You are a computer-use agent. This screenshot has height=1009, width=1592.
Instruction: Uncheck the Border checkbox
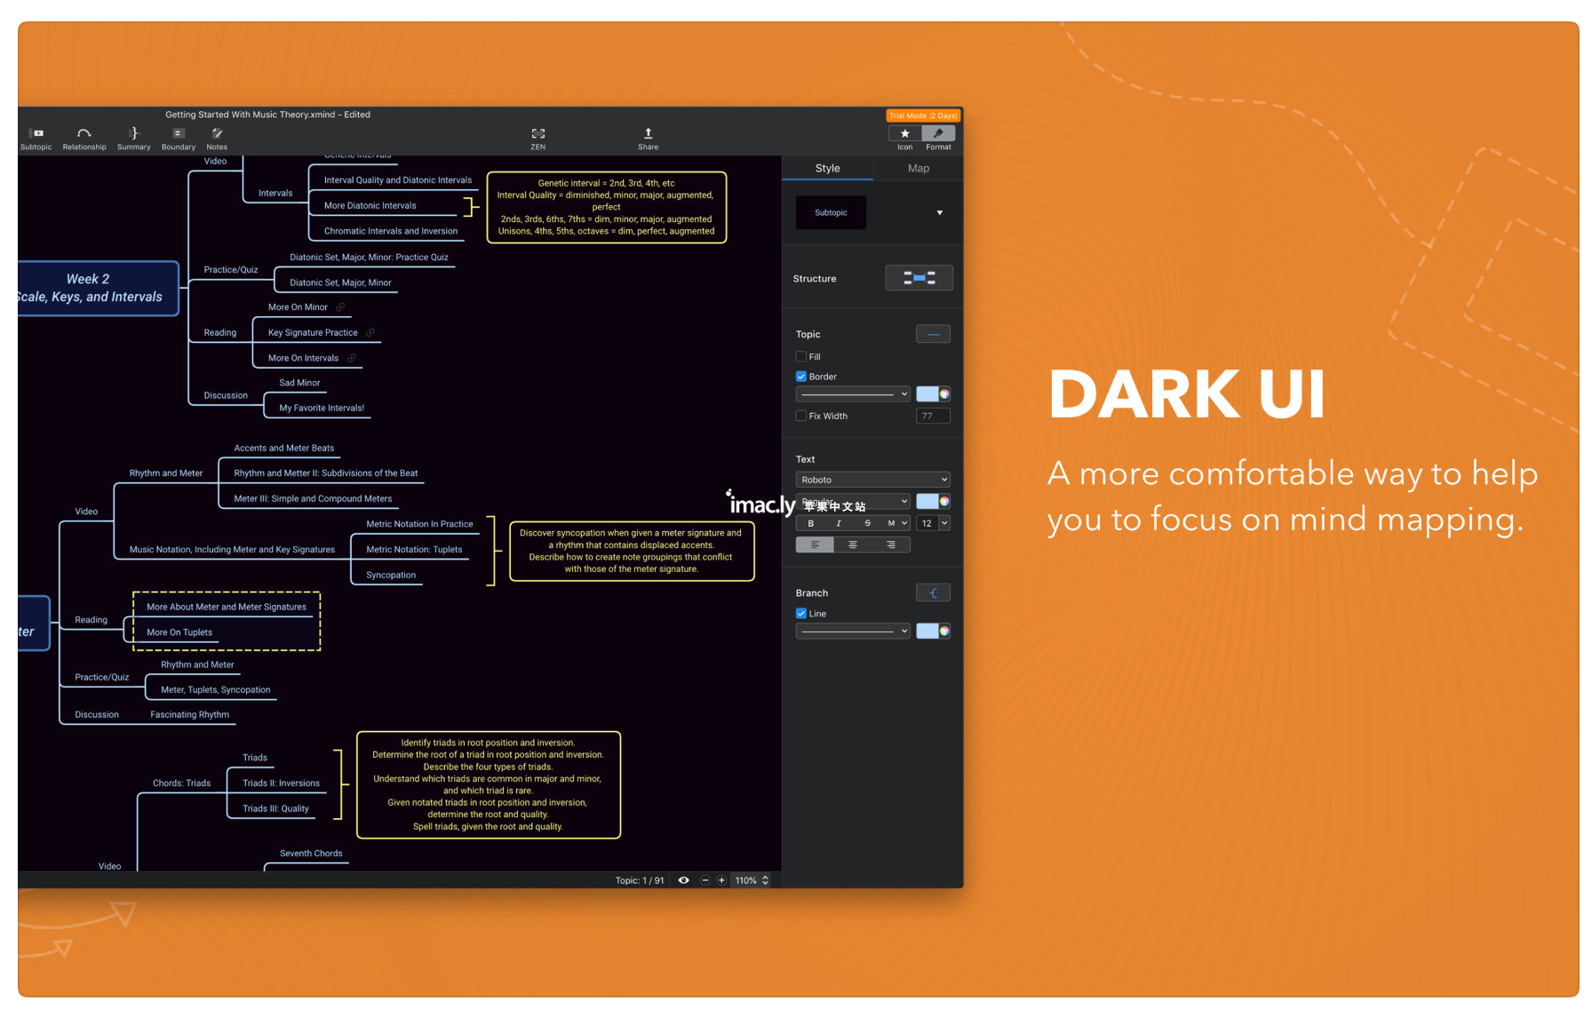click(x=801, y=377)
